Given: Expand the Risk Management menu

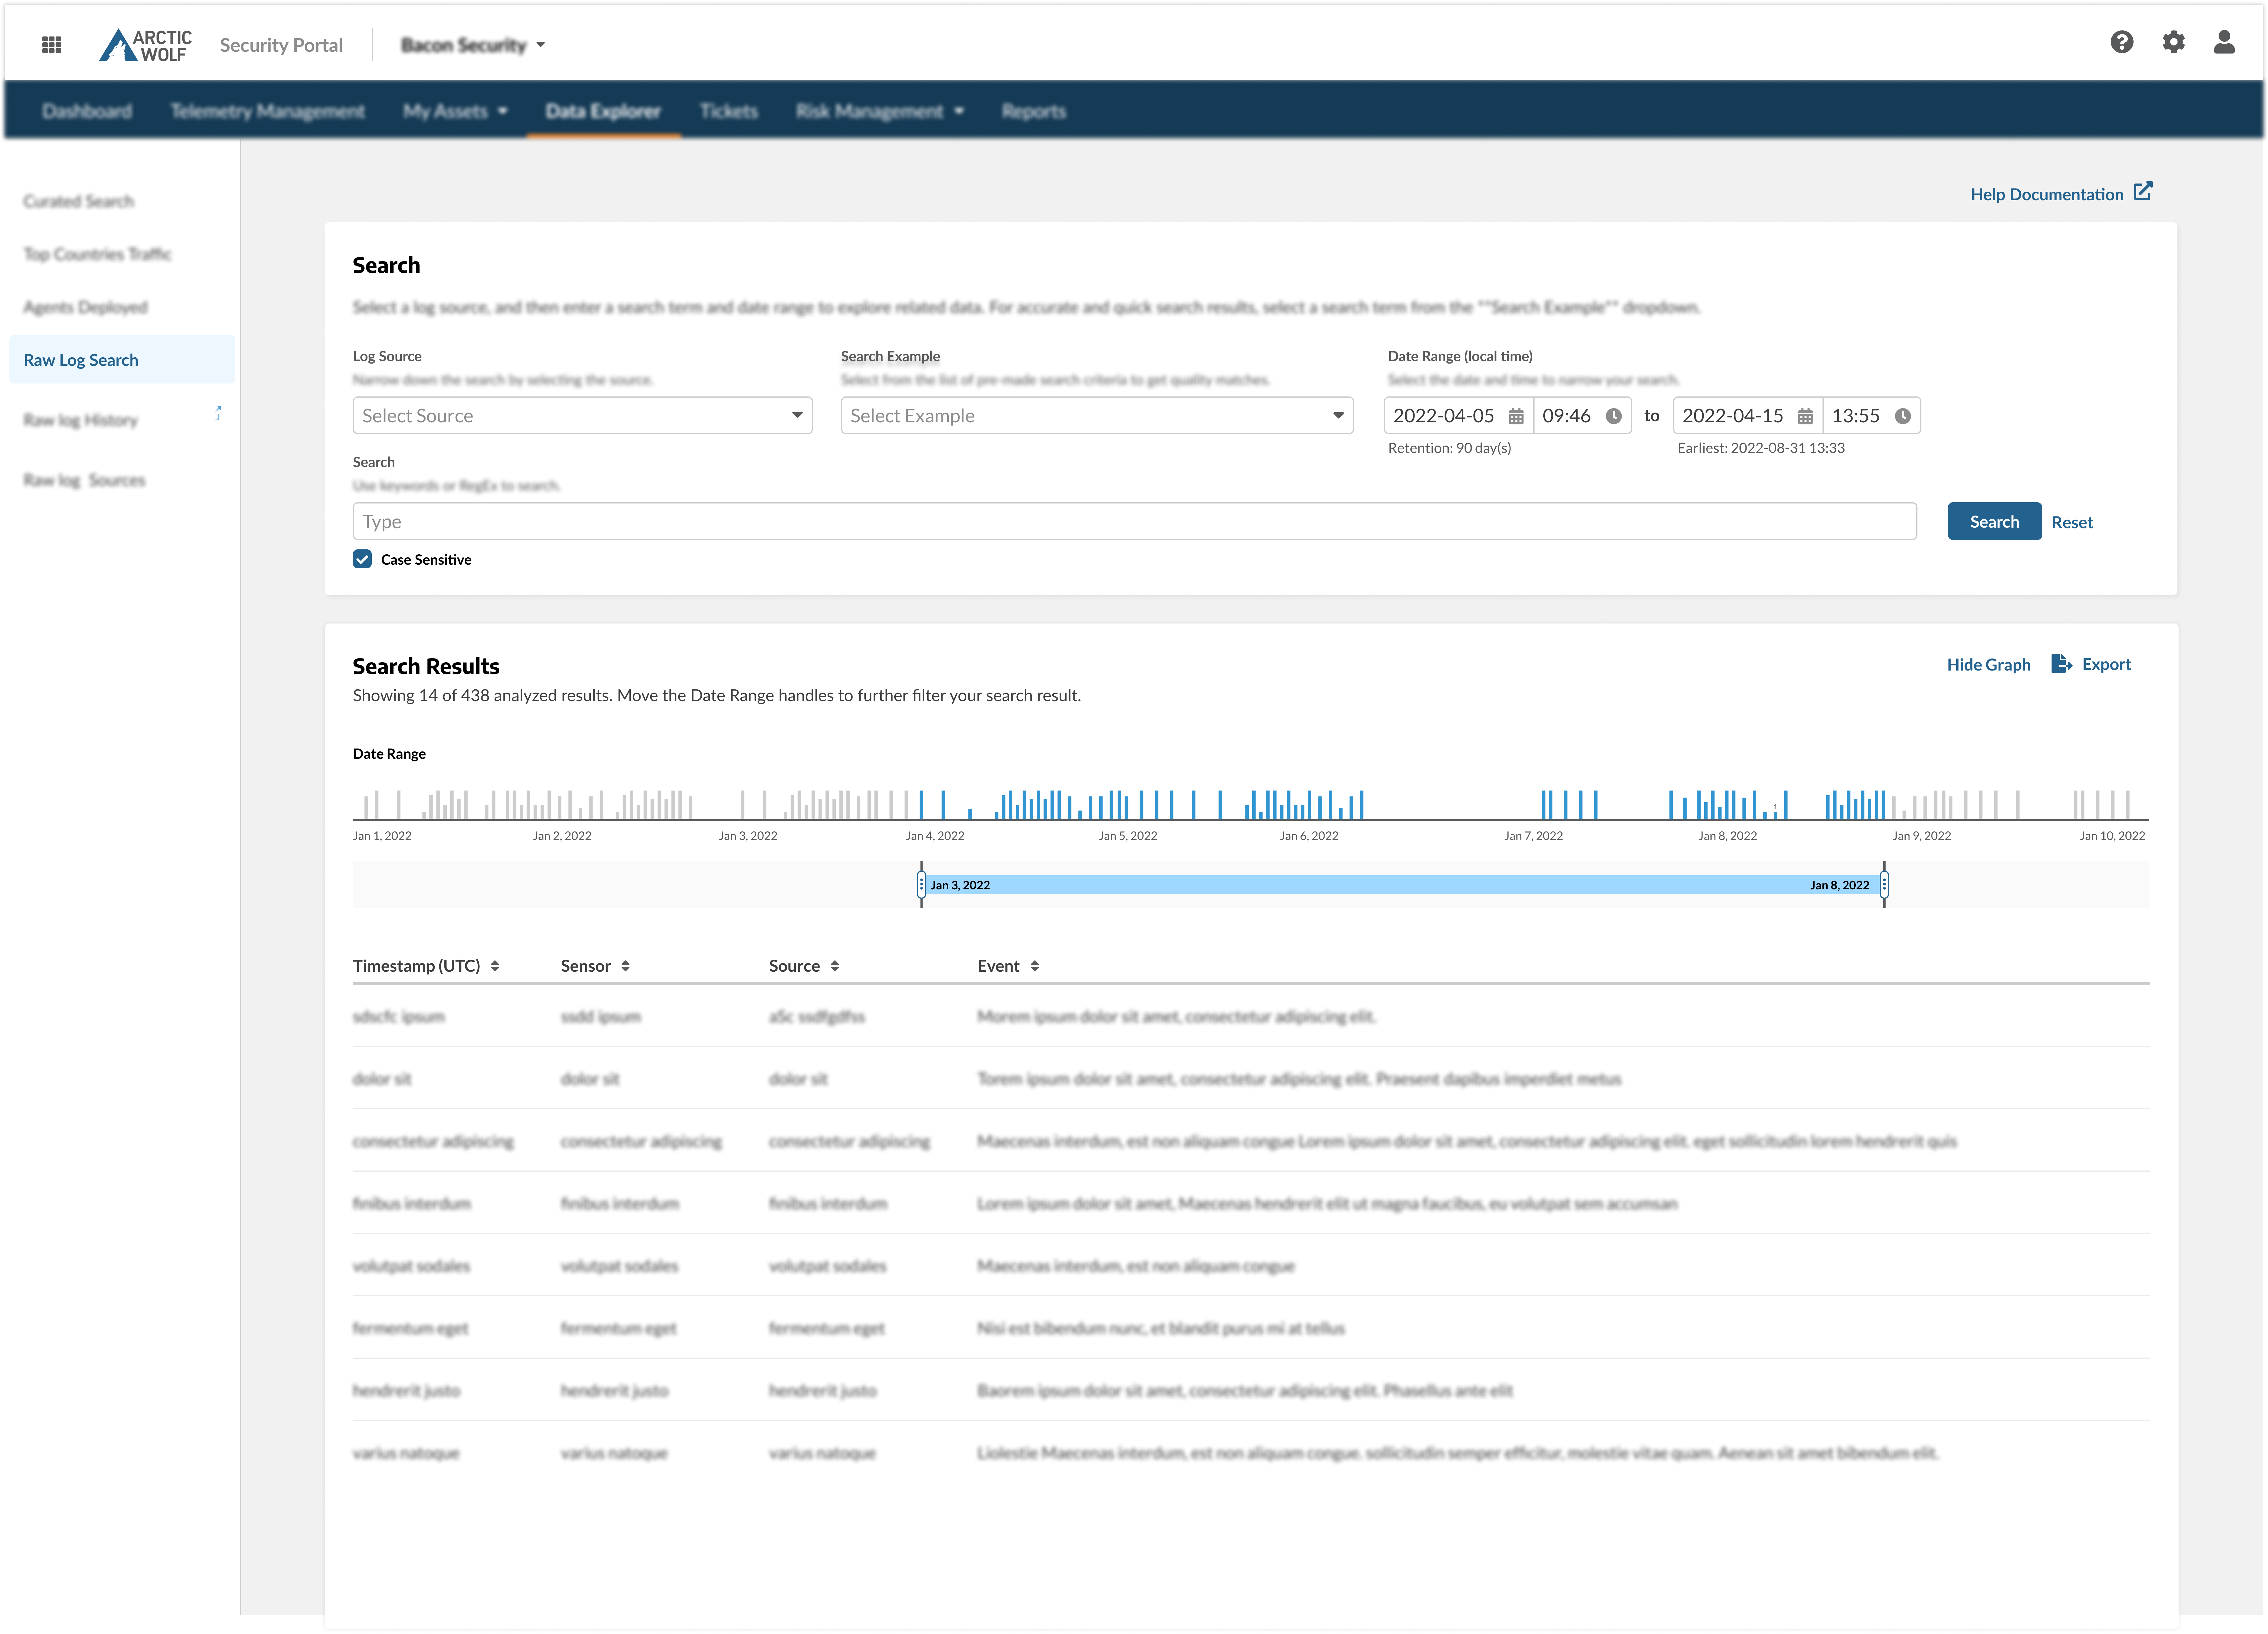Looking at the screenshot, I should point(880,111).
